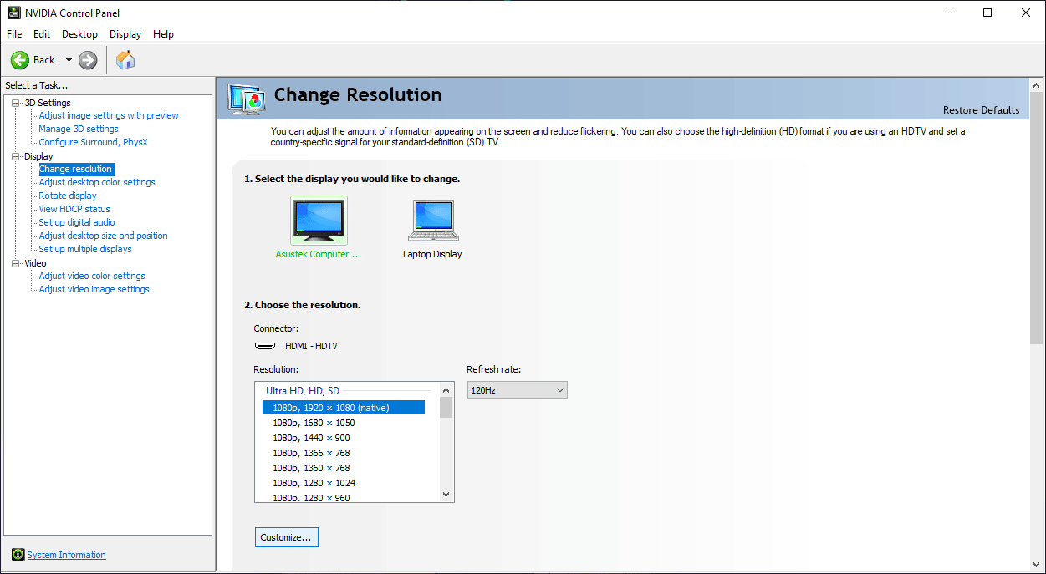Screen dimensions: 1046x574
Task: Select the Asustek Computer monitor icon
Action: coord(319,221)
